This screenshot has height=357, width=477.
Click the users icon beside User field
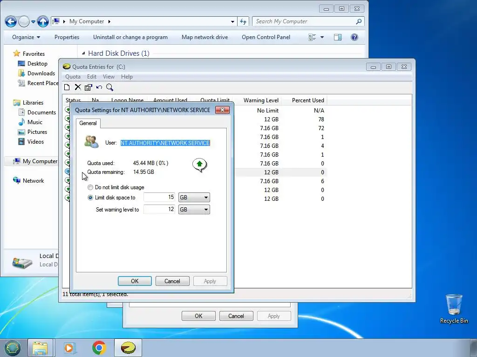[x=92, y=142]
